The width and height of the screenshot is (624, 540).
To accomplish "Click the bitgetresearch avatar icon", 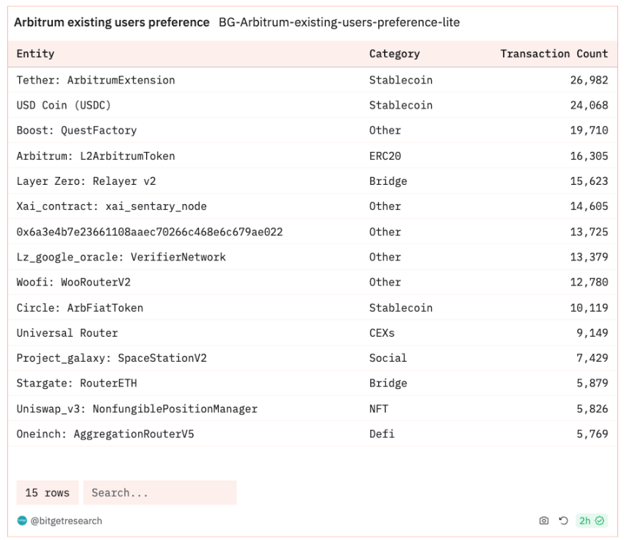I will [22, 520].
